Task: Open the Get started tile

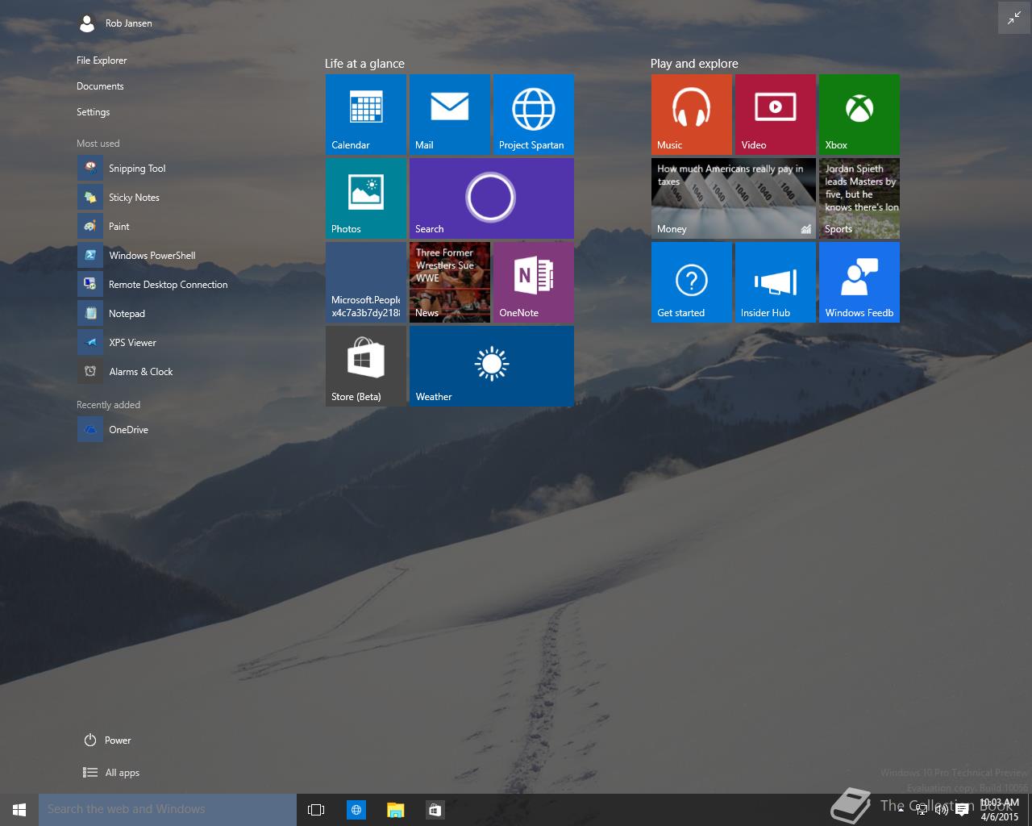Action: tap(692, 282)
